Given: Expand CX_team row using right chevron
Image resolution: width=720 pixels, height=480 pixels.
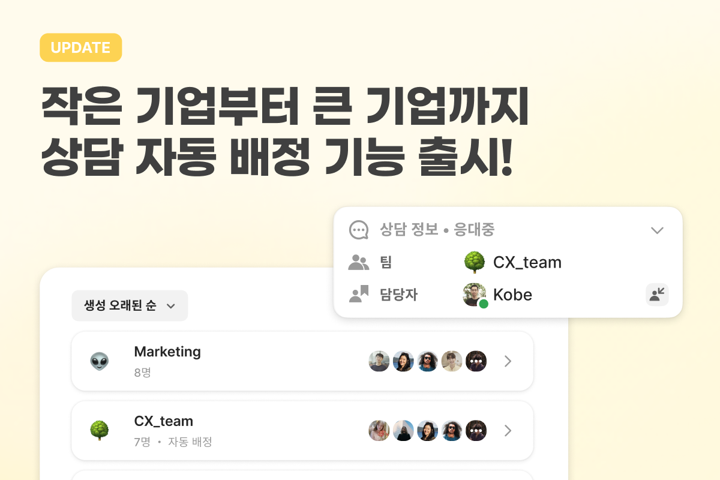Looking at the screenshot, I should tap(508, 430).
